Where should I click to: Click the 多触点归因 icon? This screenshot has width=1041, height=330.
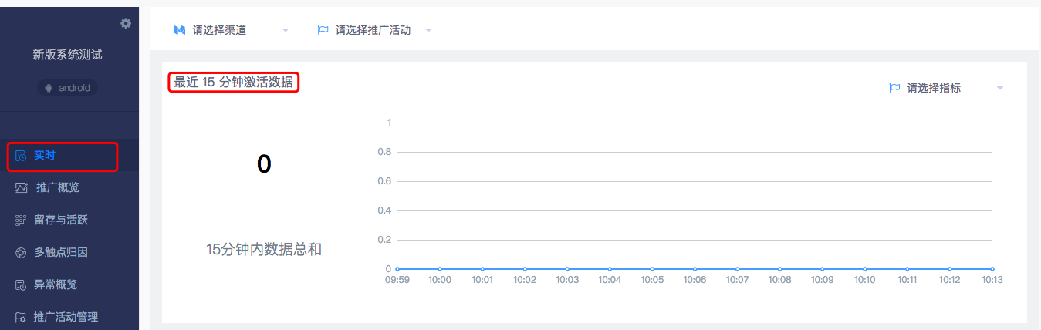click(x=21, y=253)
